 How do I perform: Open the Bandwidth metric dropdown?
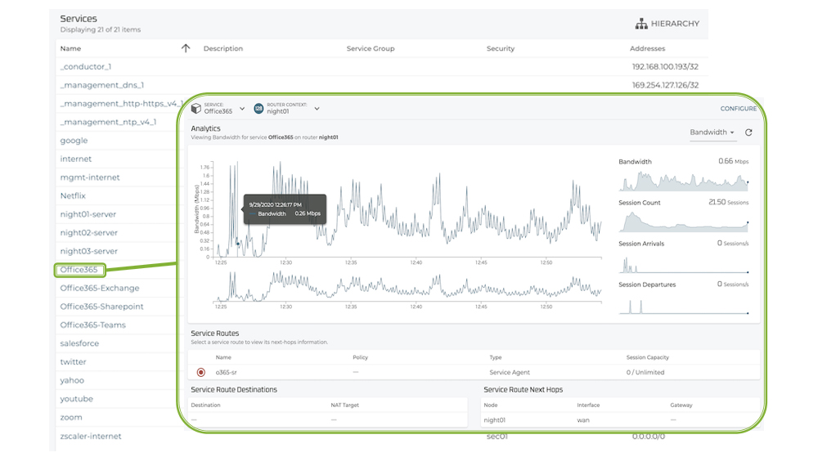712,132
